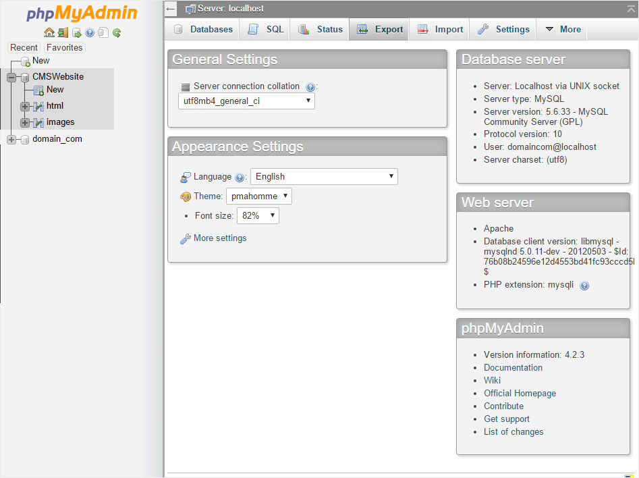Viewport: 639px width, 478px height.
Task: Click the documents icon in the sidebar toolbar
Action: 103,32
